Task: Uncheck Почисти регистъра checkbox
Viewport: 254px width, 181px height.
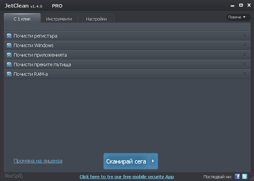Action: pyautogui.click(x=9, y=36)
